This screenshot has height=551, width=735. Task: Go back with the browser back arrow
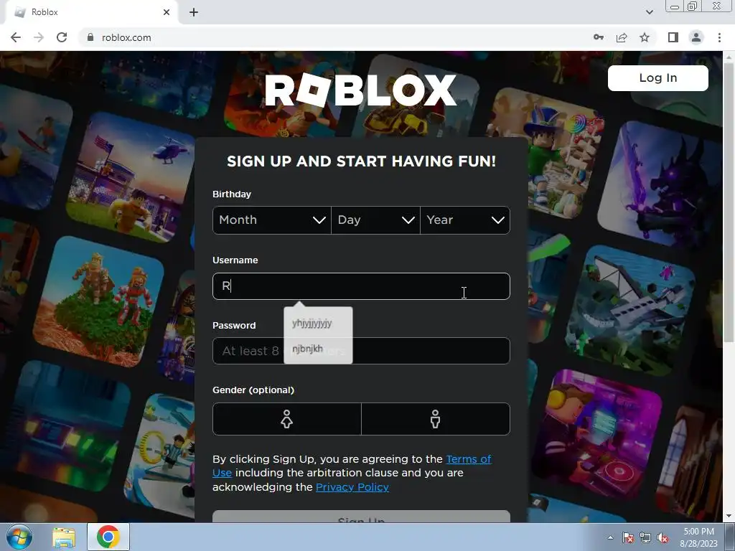[16, 37]
